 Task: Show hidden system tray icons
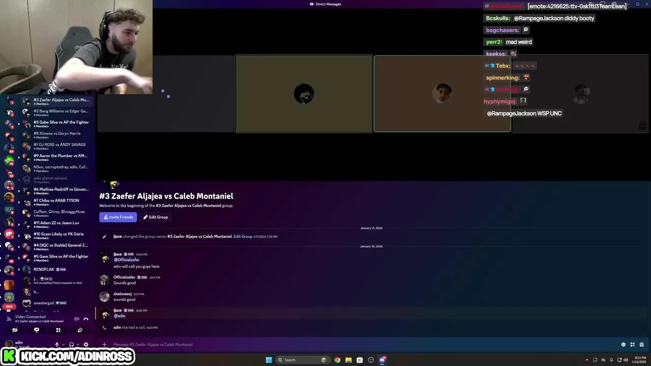(587, 360)
